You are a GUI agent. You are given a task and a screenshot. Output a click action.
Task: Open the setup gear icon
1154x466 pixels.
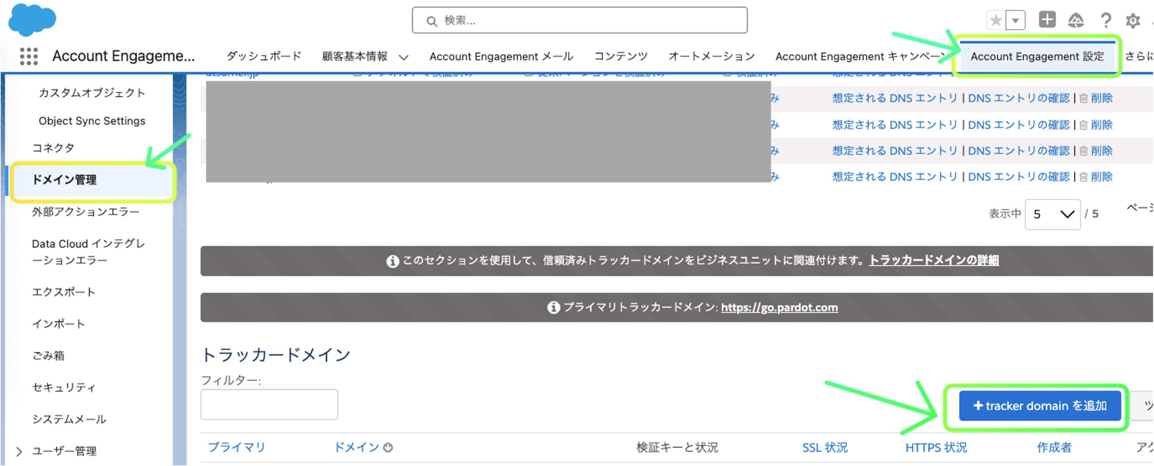[1133, 21]
